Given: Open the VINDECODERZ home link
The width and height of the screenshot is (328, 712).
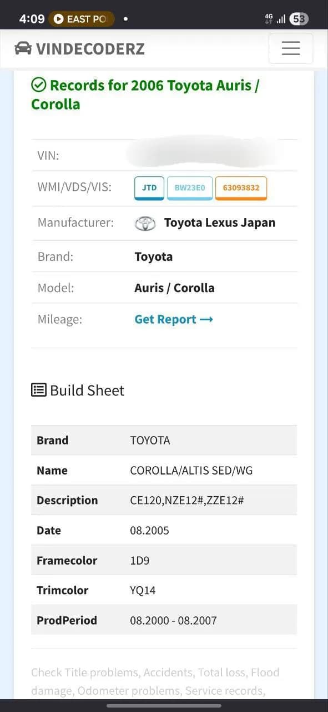Looking at the screenshot, I should coord(79,48).
